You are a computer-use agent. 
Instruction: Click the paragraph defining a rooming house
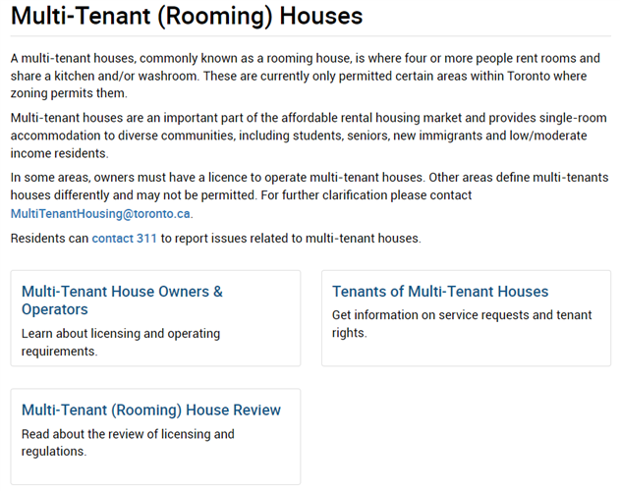tap(295, 76)
